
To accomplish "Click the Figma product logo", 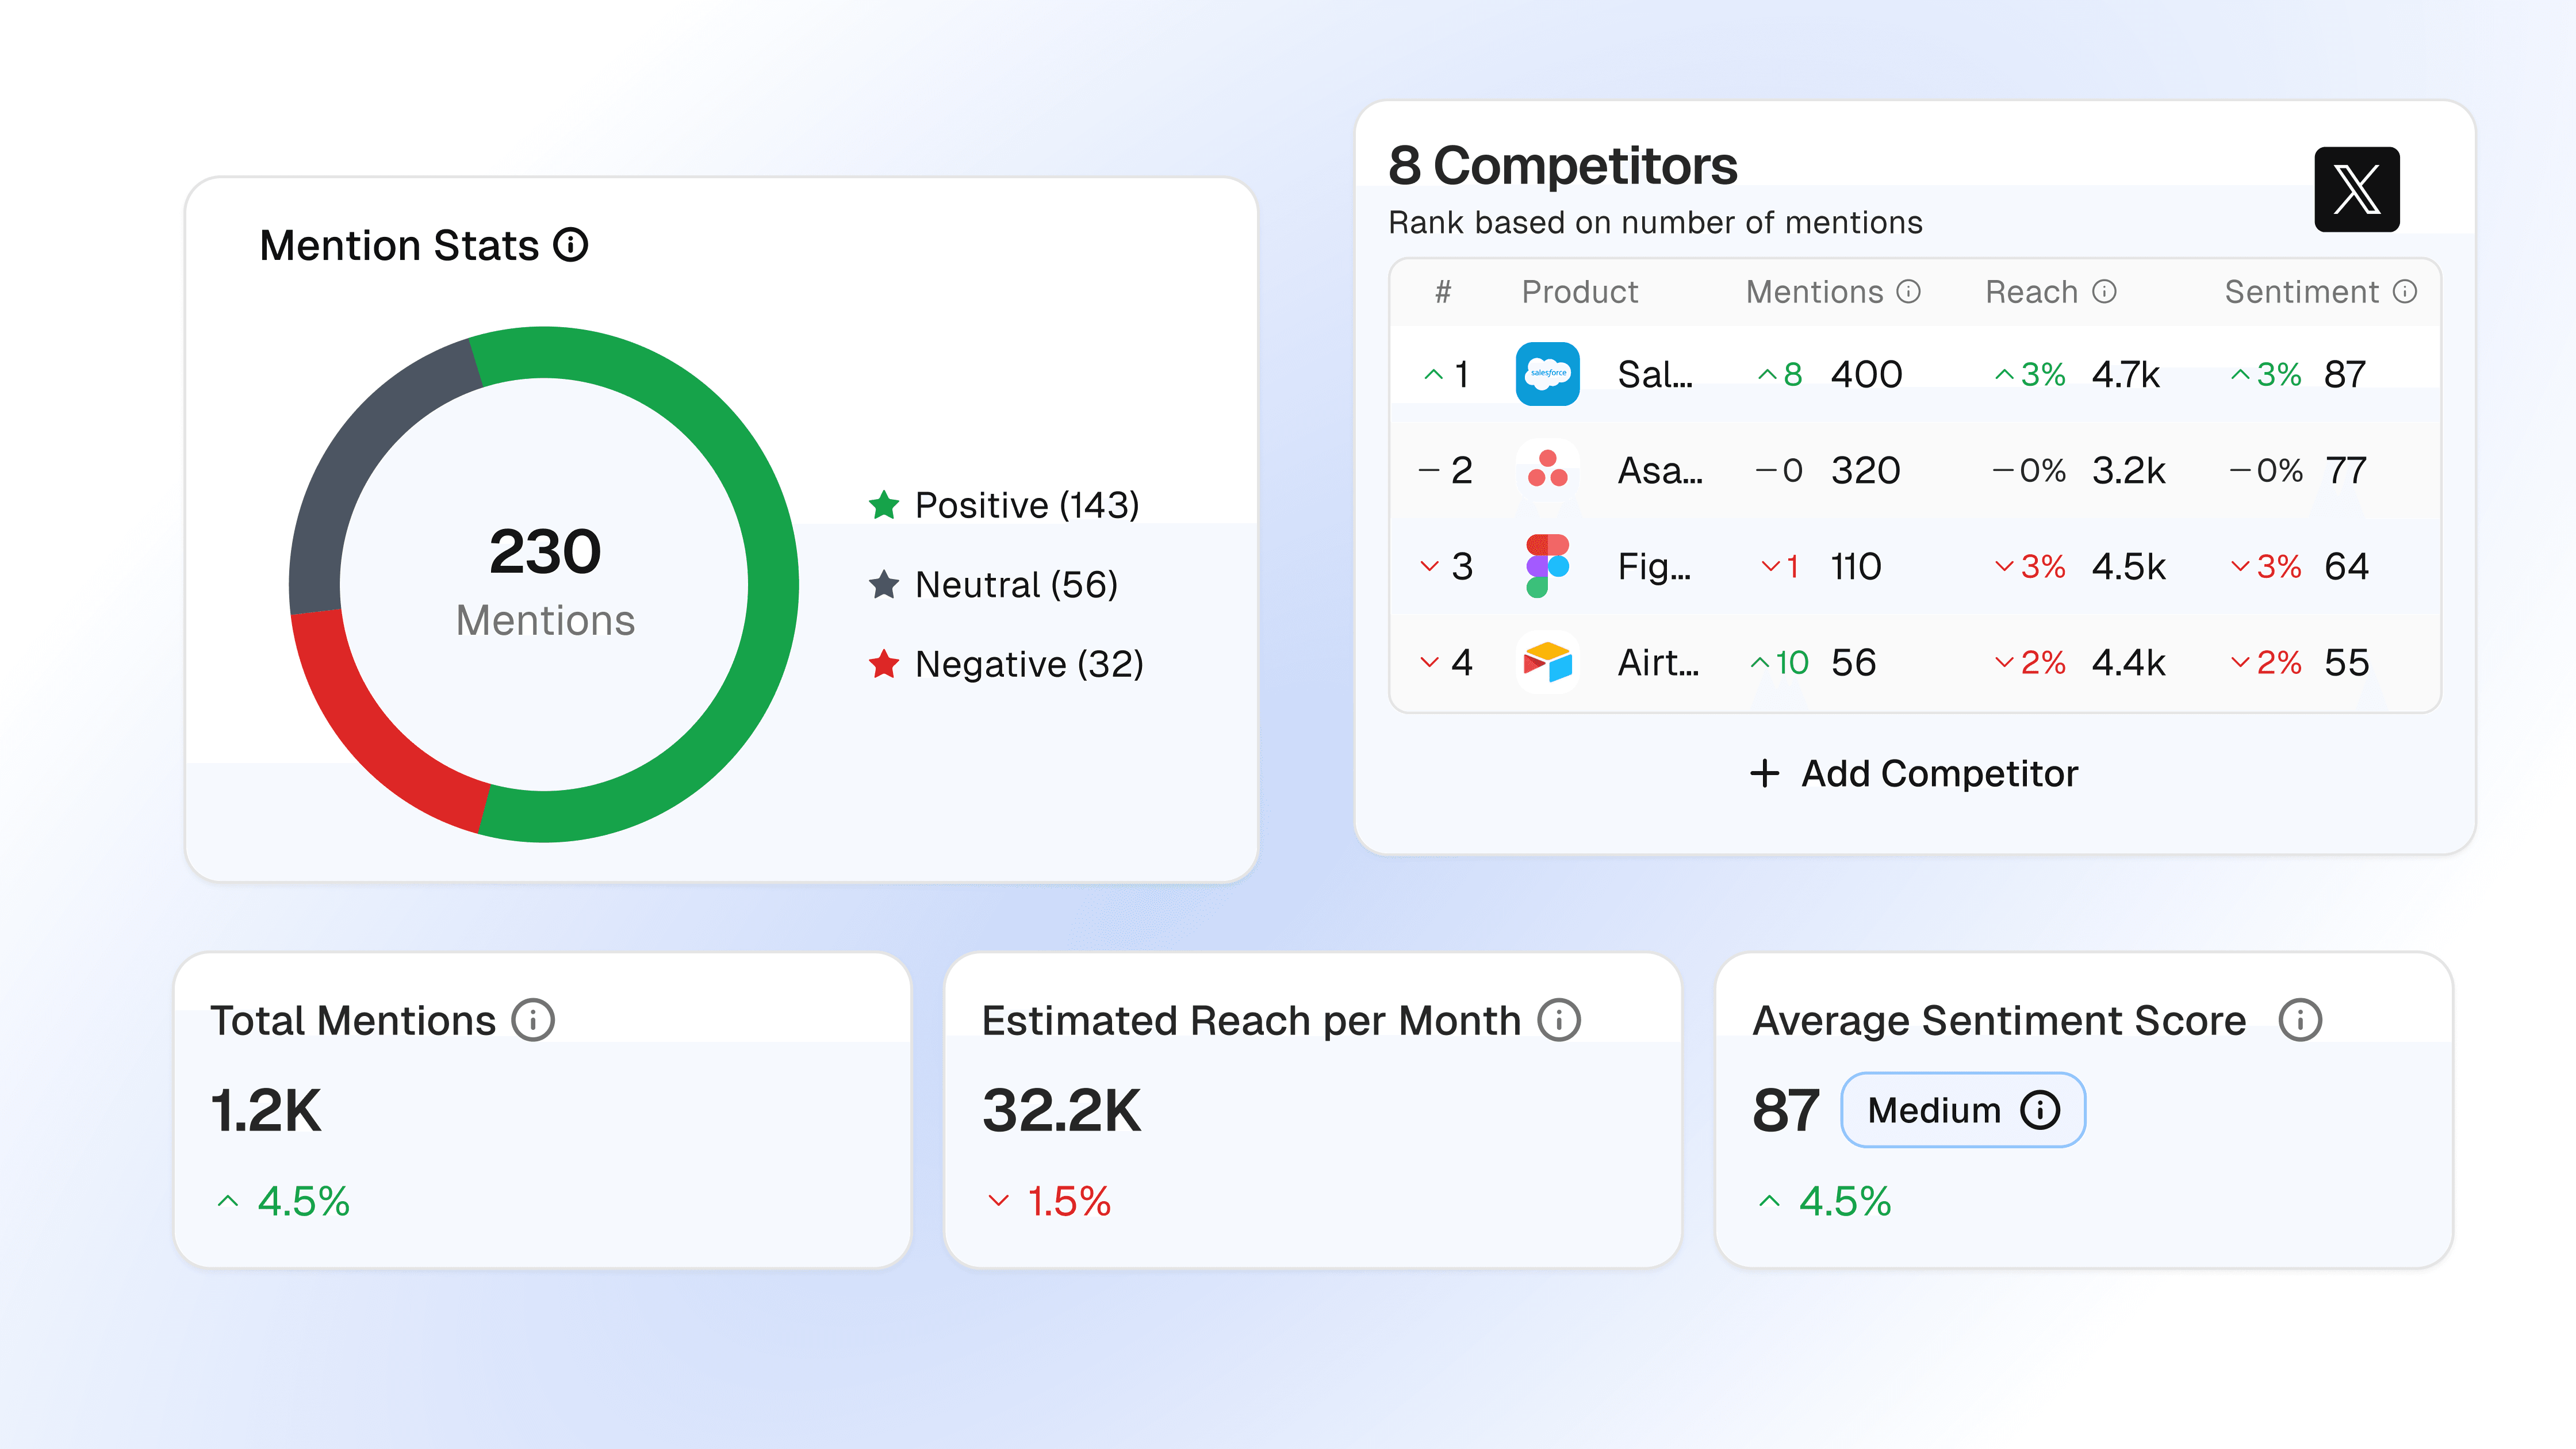I will pos(1547,565).
